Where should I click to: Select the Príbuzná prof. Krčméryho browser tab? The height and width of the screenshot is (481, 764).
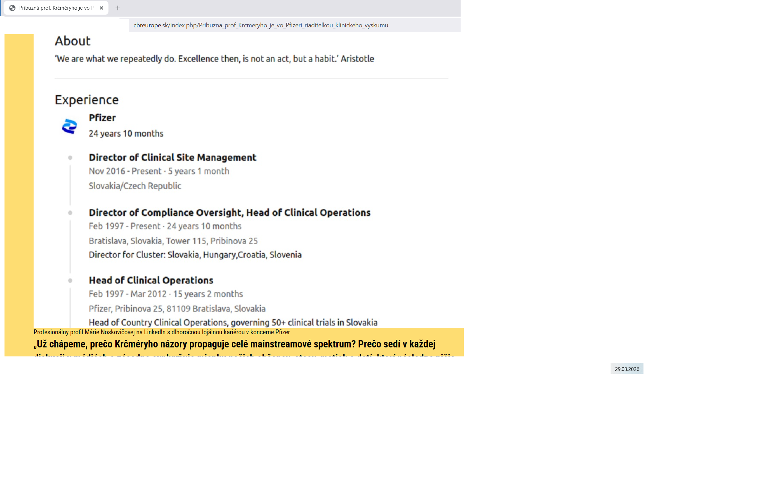point(55,8)
